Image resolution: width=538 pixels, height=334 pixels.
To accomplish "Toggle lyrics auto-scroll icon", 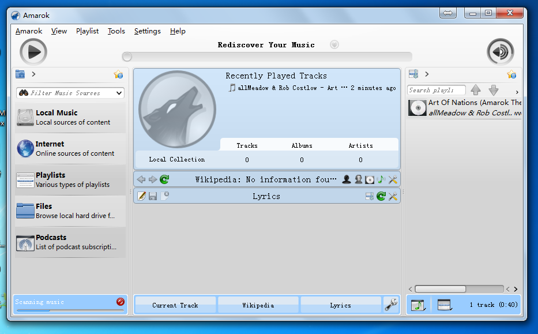I will tap(370, 196).
